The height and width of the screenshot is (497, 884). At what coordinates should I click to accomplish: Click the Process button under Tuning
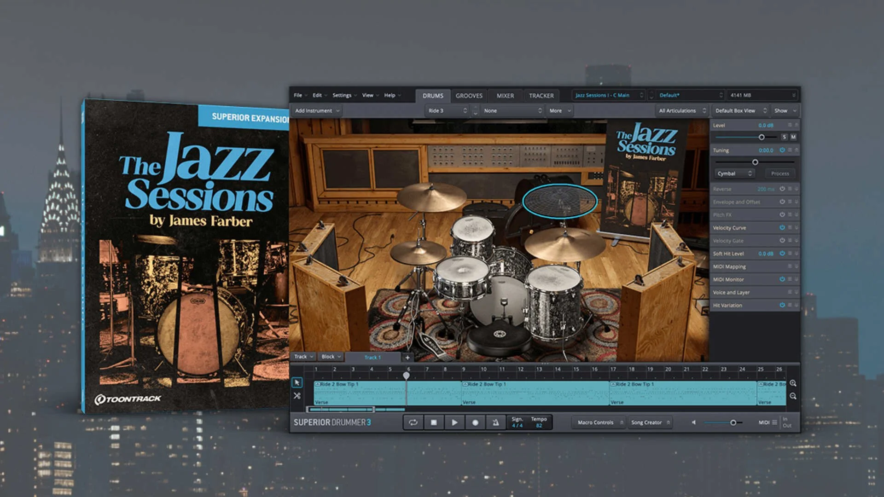pyautogui.click(x=779, y=173)
